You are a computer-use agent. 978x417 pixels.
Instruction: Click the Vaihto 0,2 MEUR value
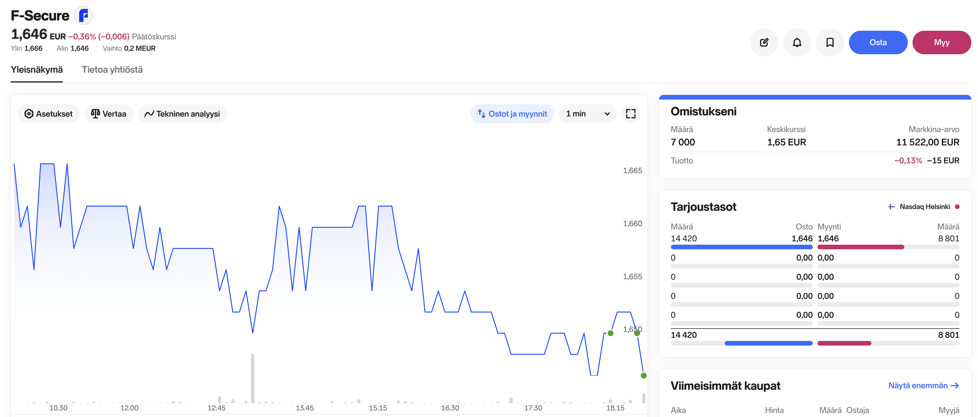pos(140,49)
